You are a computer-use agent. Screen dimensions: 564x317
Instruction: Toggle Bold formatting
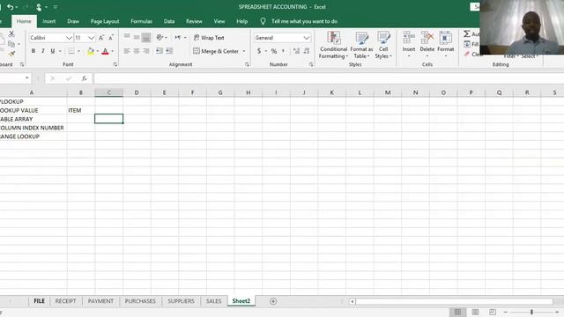click(33, 51)
